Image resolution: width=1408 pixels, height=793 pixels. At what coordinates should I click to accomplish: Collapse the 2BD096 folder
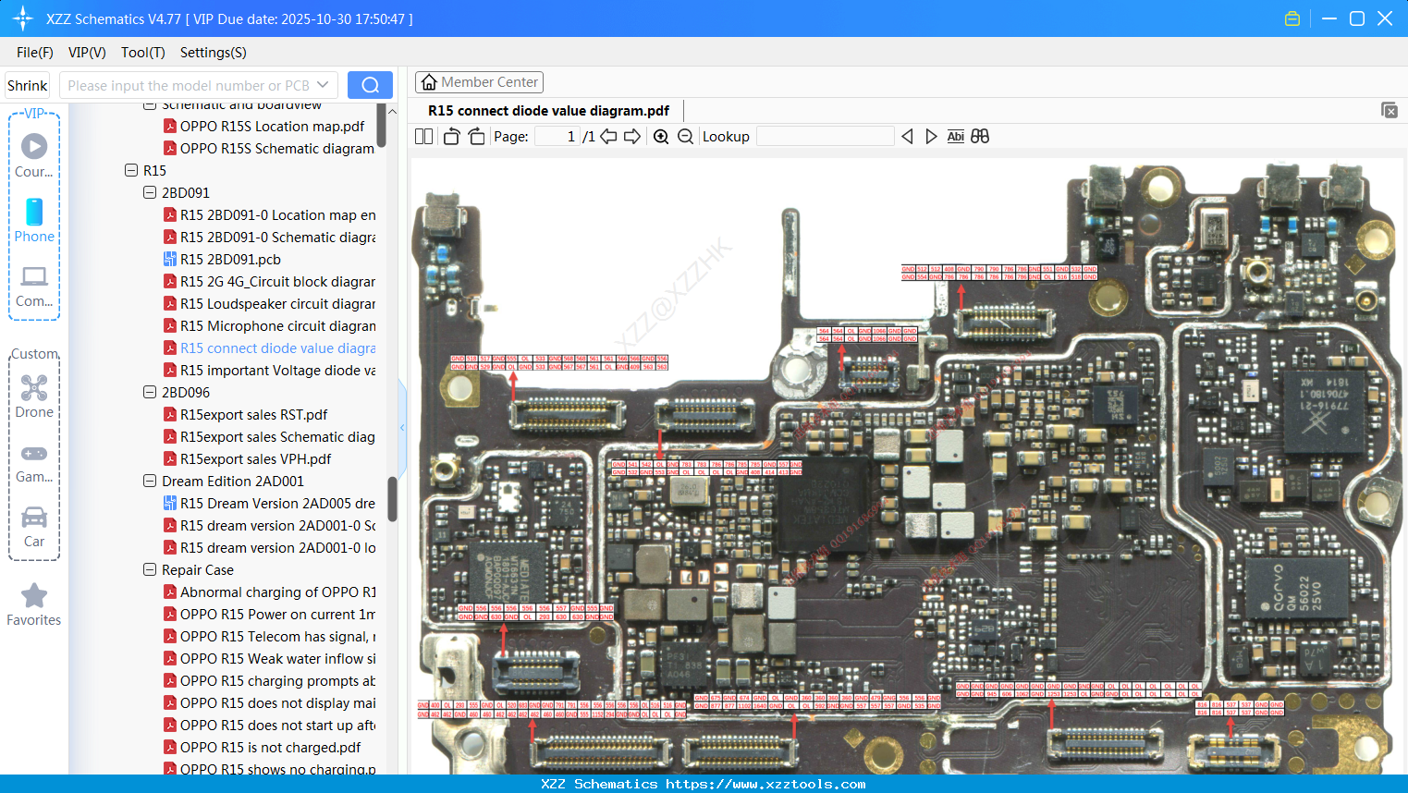pyautogui.click(x=150, y=393)
